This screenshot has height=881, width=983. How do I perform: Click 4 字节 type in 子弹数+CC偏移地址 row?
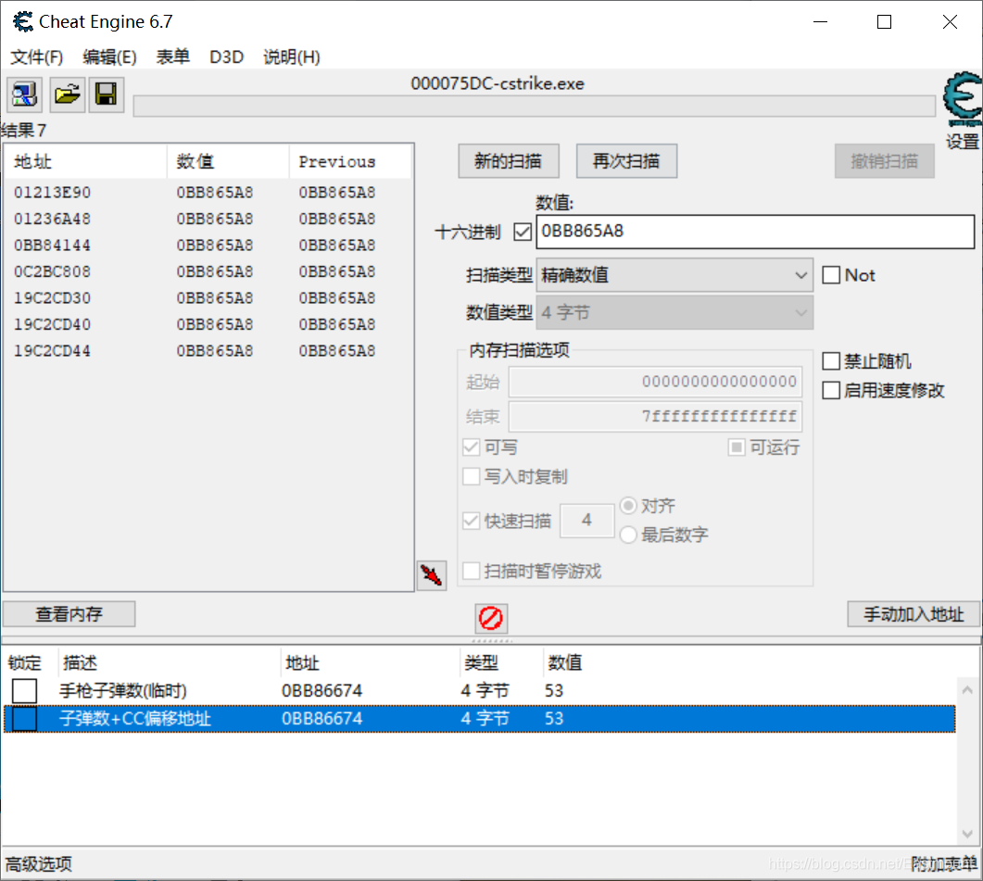pos(485,719)
